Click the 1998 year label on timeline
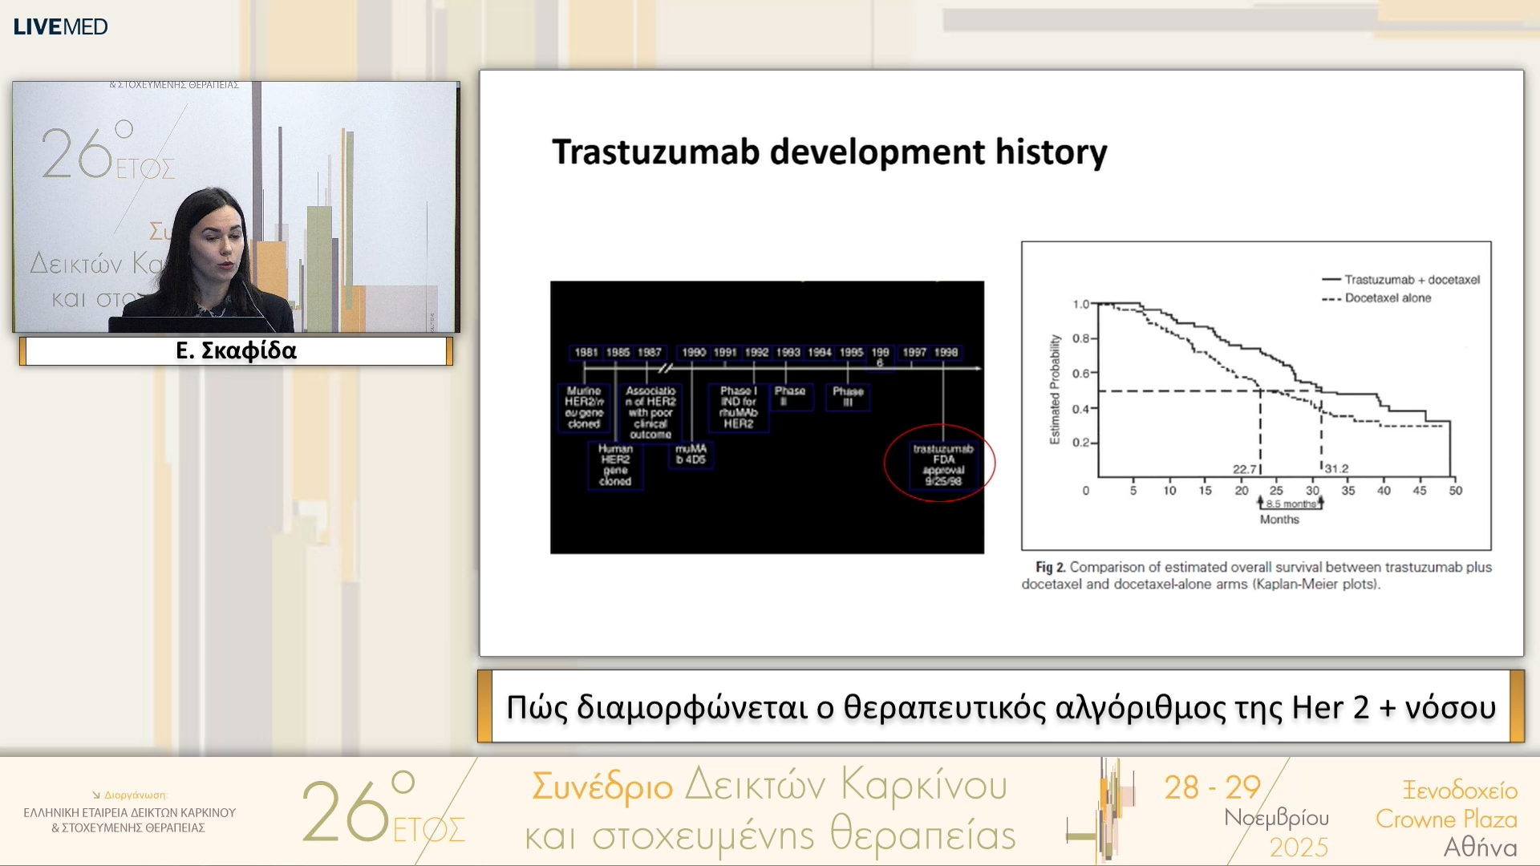 click(x=946, y=352)
